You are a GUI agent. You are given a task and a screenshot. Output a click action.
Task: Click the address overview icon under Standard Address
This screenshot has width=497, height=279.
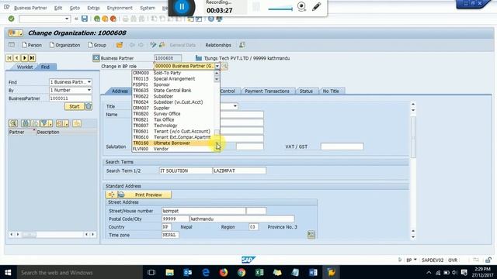[x=111, y=195]
